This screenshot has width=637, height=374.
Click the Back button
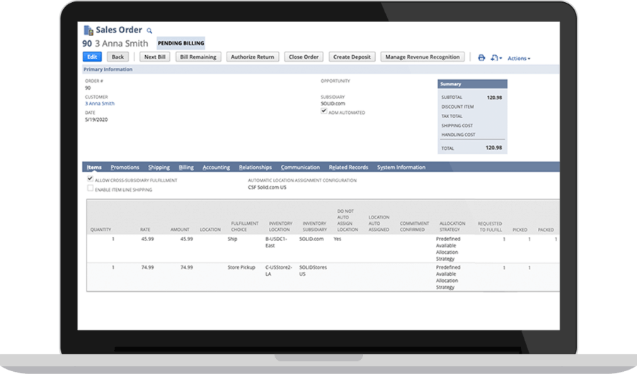(117, 57)
